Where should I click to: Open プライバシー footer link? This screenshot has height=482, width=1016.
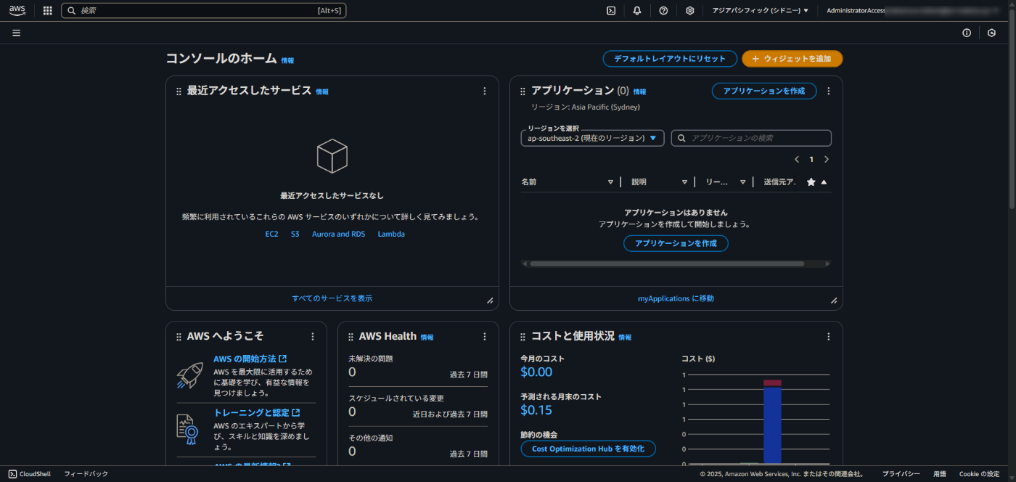tap(901, 474)
